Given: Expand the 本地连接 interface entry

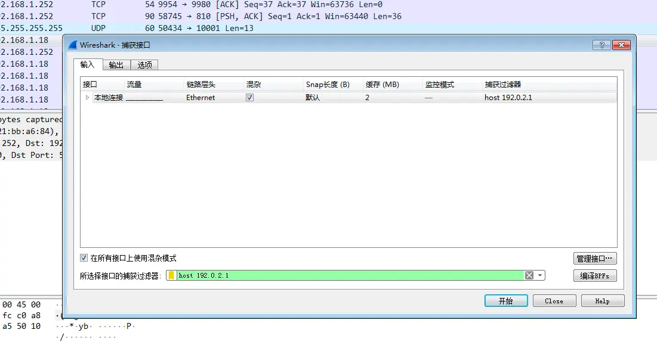Looking at the screenshot, I should coord(87,97).
